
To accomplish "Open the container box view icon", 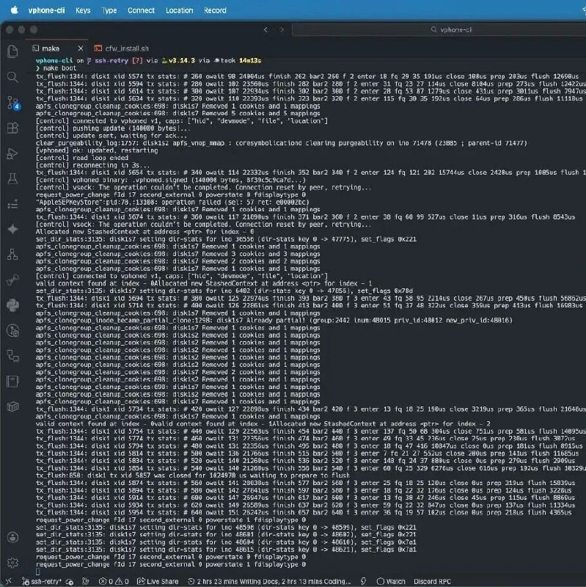I will (12, 406).
